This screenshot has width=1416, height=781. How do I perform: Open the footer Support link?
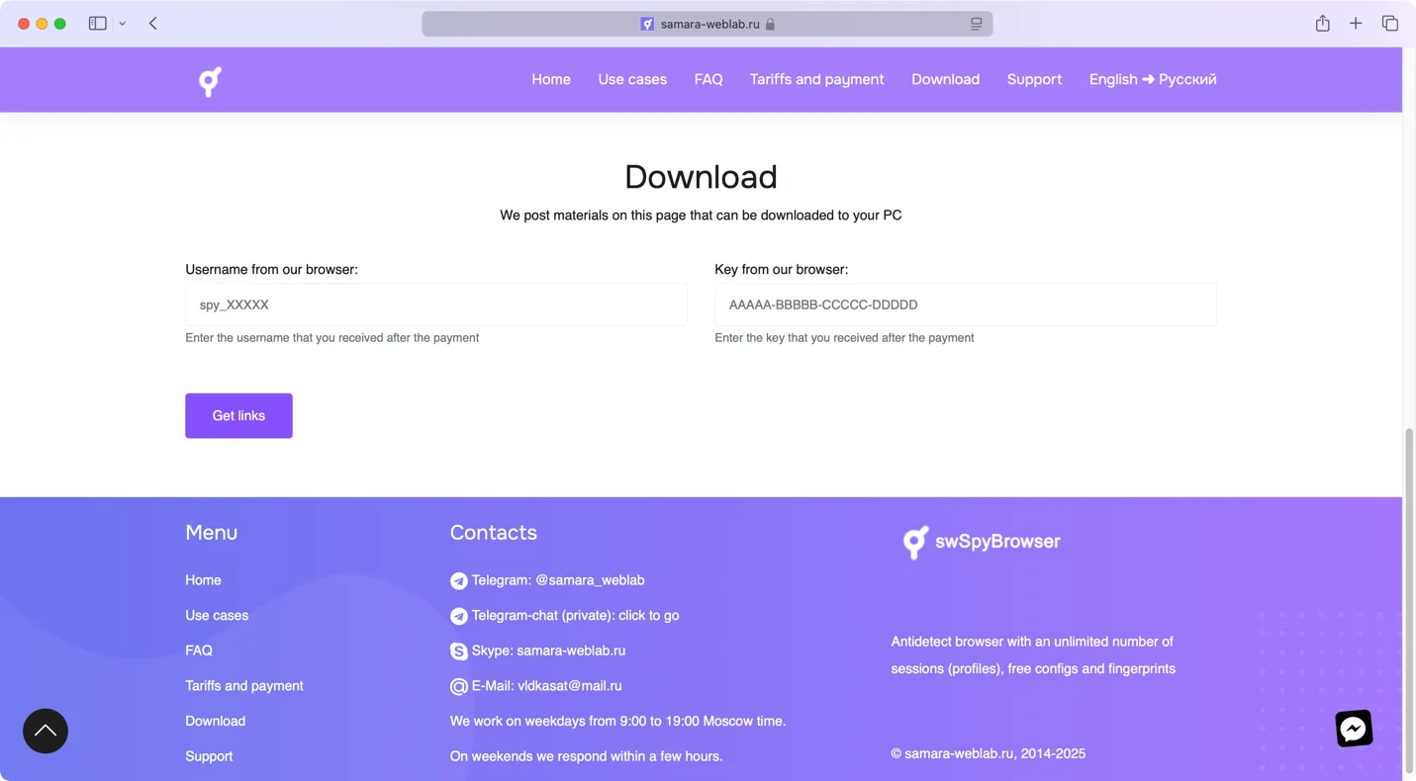209,756
